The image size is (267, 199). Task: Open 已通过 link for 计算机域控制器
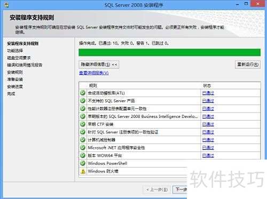[x=208, y=140]
